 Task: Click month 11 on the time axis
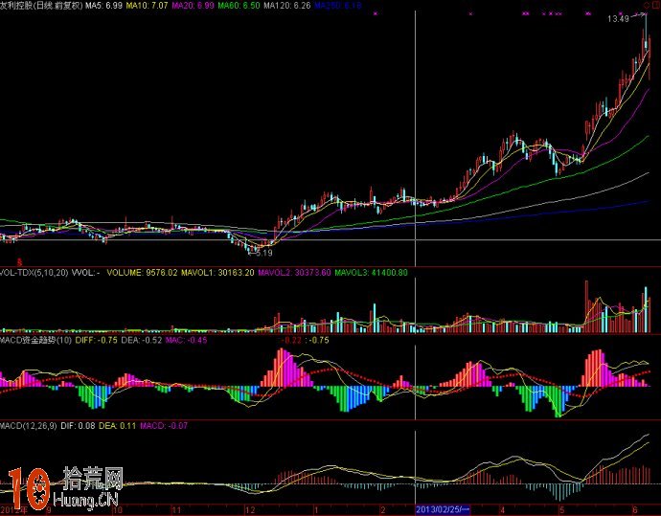coord(176,510)
